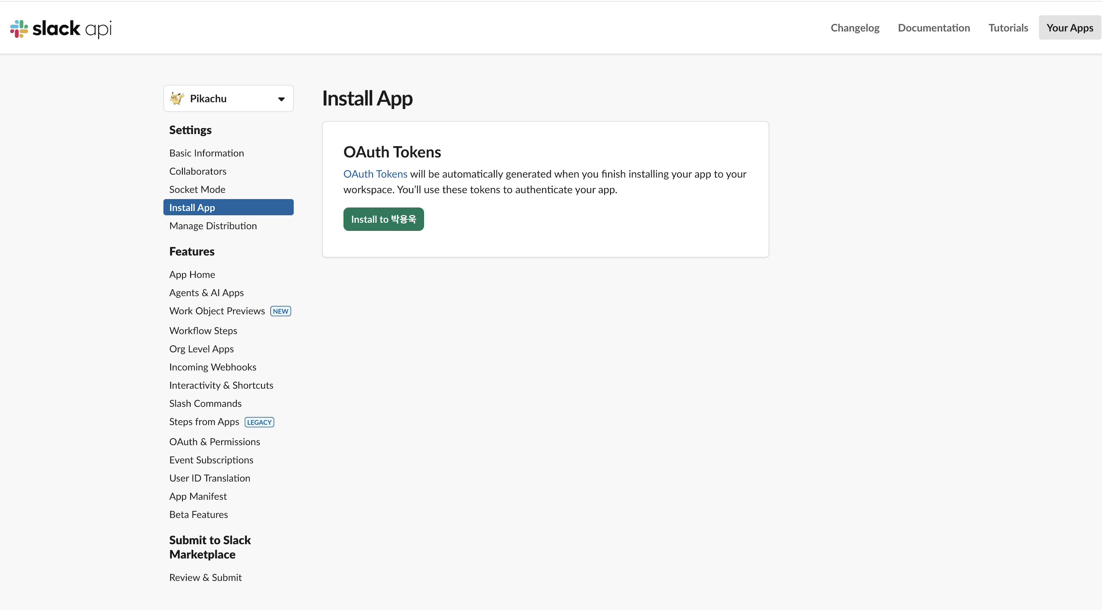Viewport: 1102px width, 610px height.
Task: Install the app to 박용욱 workspace
Action: coord(383,219)
